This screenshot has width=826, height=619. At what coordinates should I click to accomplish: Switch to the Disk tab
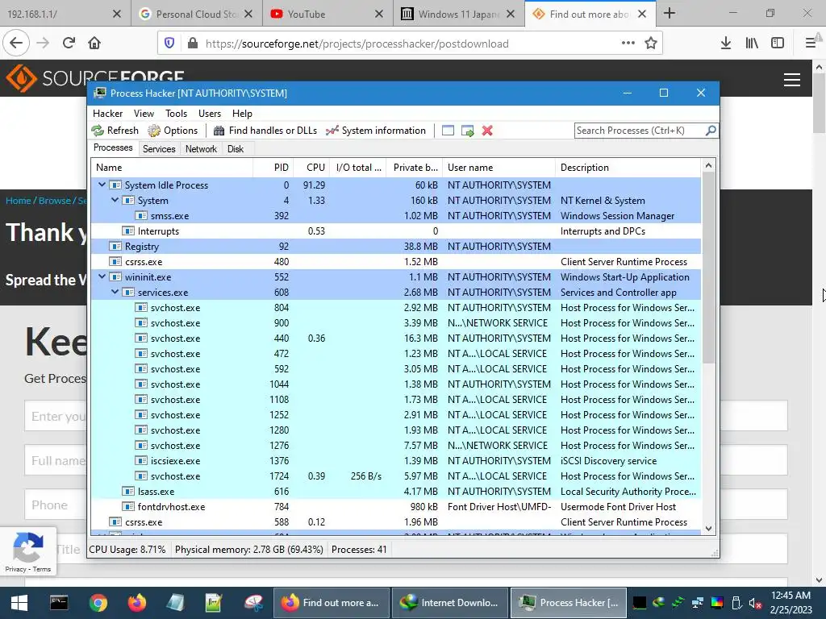236,149
